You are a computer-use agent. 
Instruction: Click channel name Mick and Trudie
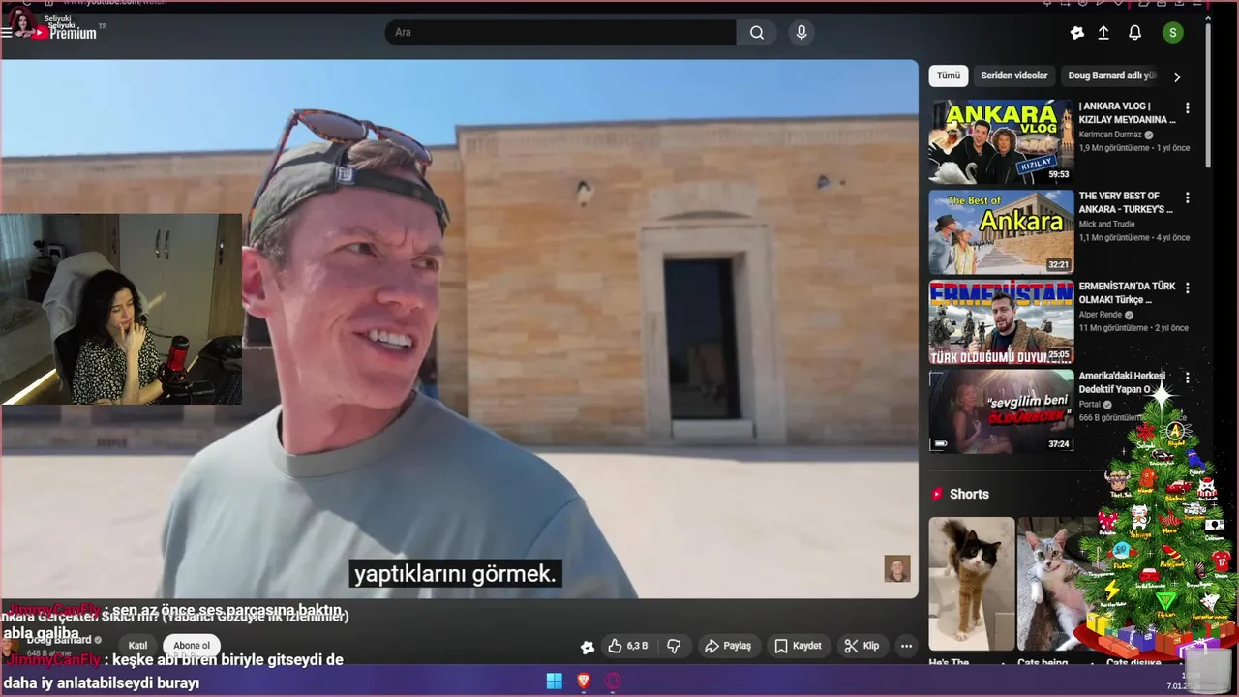1107,224
